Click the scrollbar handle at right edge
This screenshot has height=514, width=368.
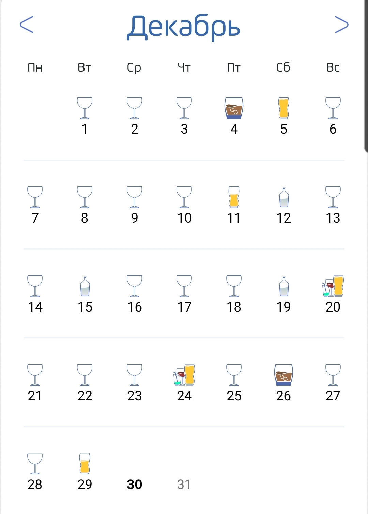(366, 75)
